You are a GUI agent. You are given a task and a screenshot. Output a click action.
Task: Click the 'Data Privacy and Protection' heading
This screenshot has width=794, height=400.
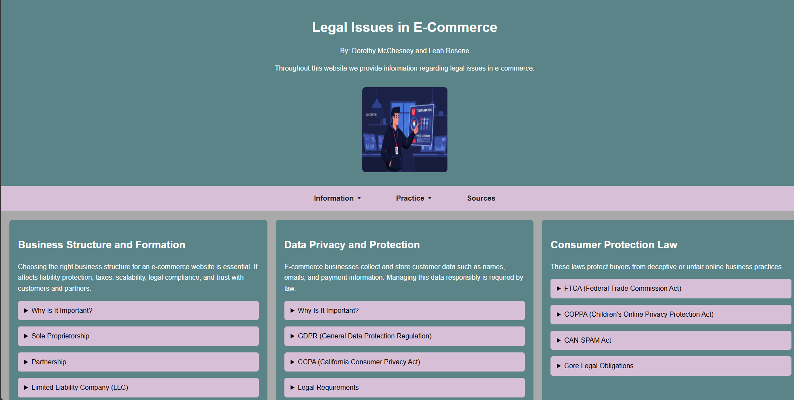pos(352,245)
